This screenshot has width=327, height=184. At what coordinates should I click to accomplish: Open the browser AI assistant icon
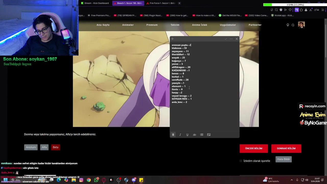pos(317,10)
